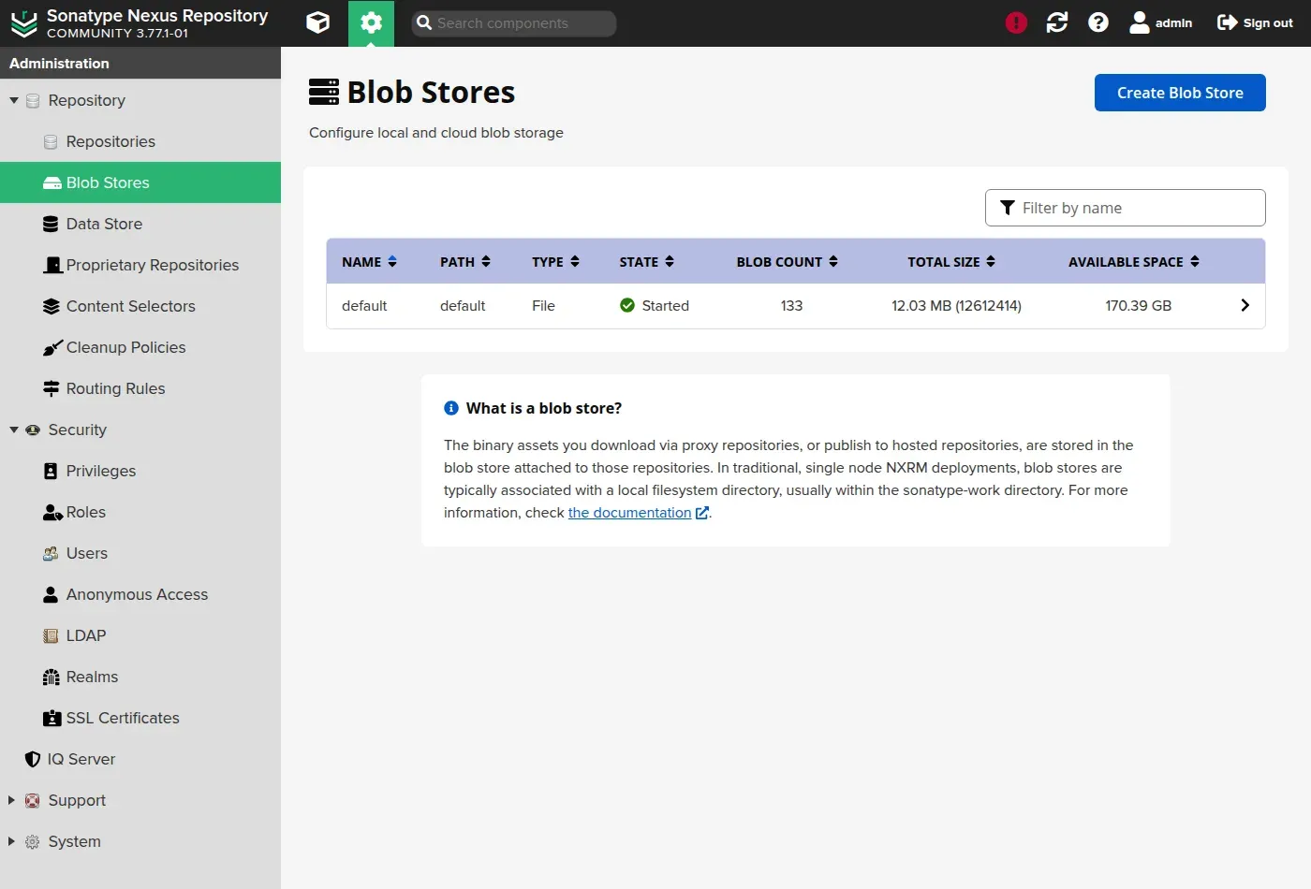The height and width of the screenshot is (889, 1311).
Task: Click the red system status alert icon
Action: [1016, 22]
